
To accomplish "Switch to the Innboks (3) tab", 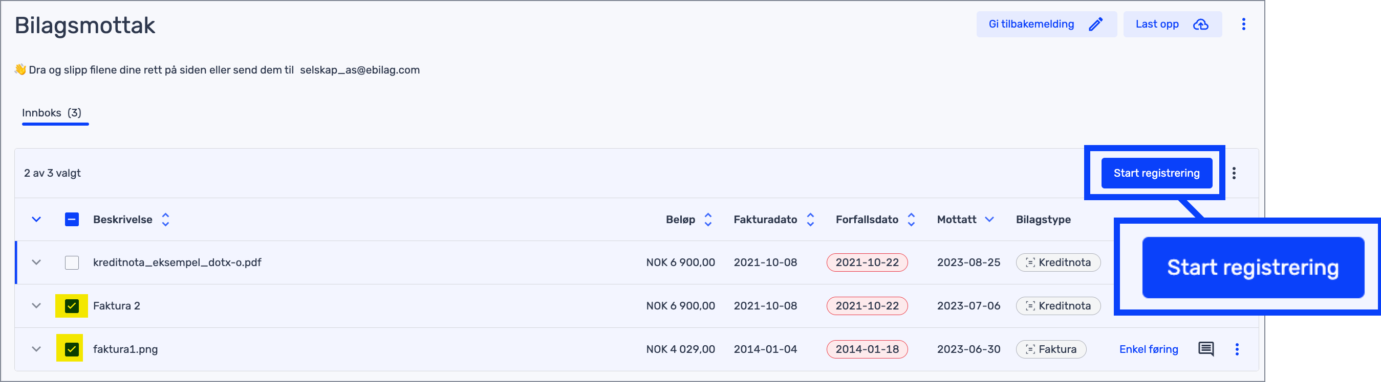I will [52, 113].
